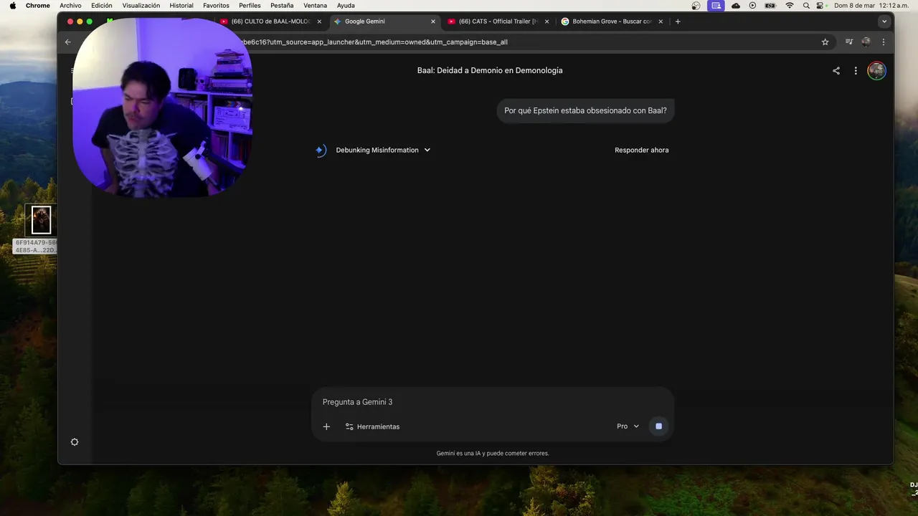Open Chrome profile avatar in toolbar
The width and height of the screenshot is (918, 516).
(x=866, y=42)
